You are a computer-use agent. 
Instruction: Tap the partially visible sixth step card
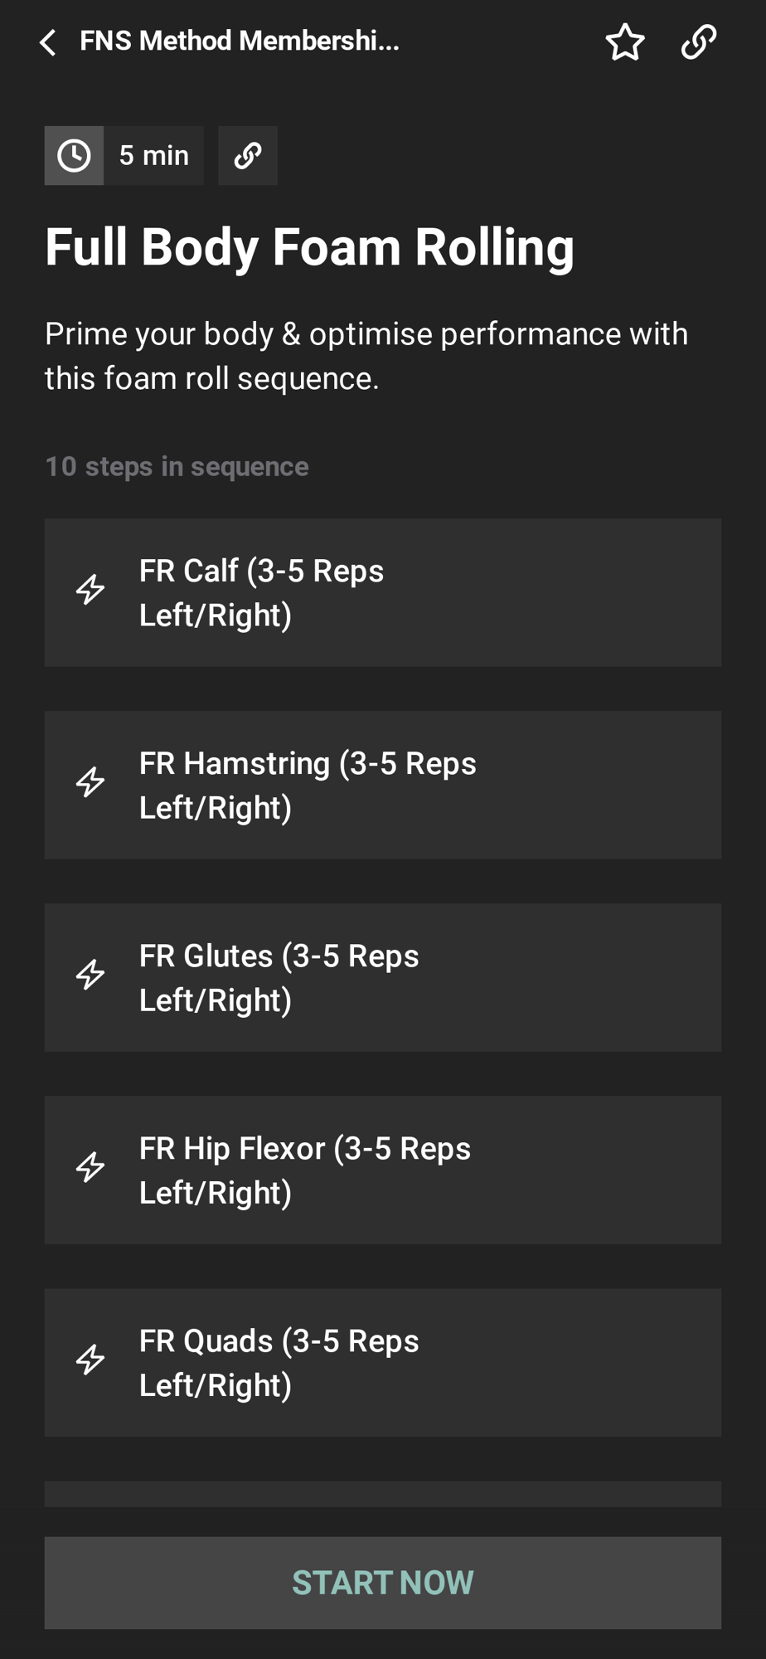click(382, 1494)
